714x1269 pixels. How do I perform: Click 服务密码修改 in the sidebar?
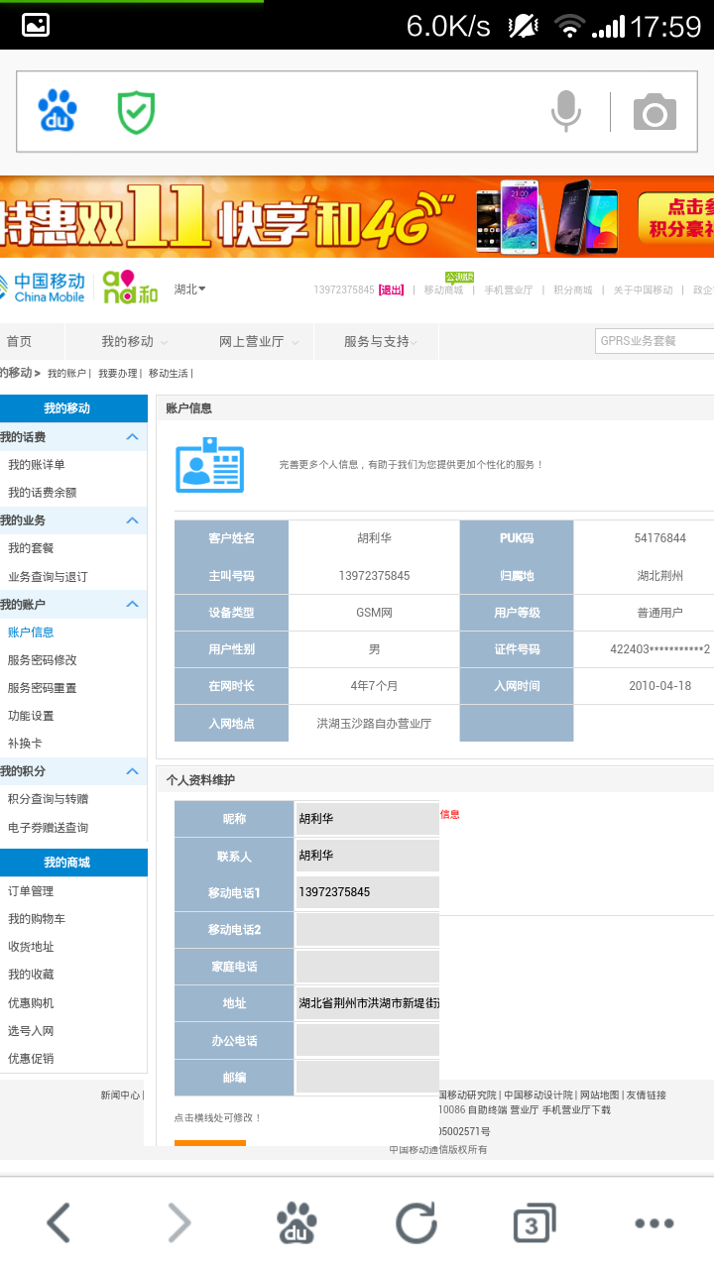[43, 660]
